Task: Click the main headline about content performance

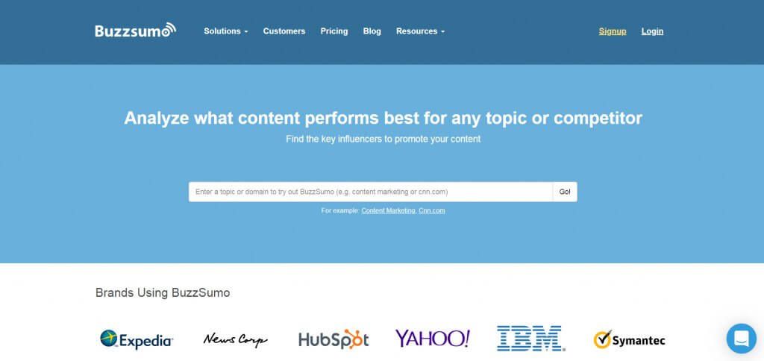Action: [383, 118]
